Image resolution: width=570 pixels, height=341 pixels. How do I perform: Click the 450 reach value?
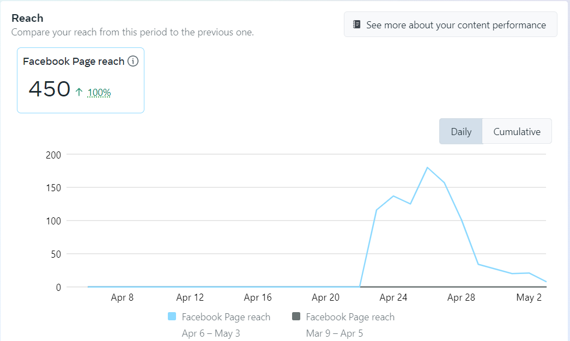[x=50, y=89]
